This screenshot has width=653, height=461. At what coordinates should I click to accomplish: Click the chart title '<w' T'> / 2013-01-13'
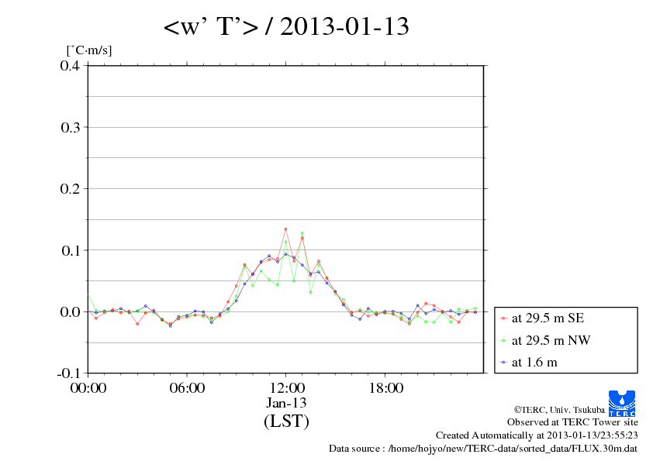286,26
